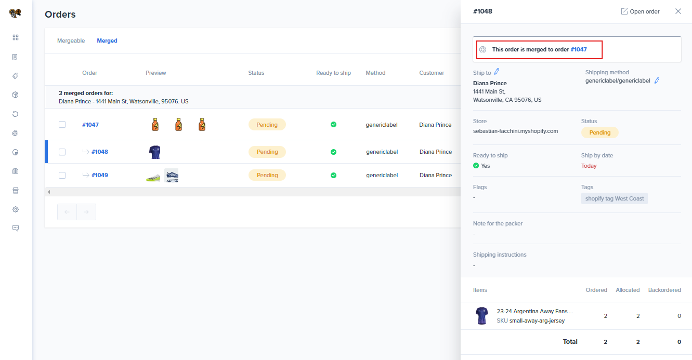Edit shipping method with pencil icon
The width and height of the screenshot is (692, 360).
657,81
